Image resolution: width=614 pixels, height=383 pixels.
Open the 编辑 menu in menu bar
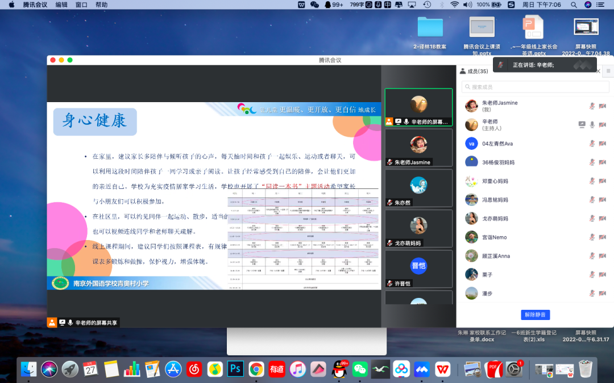61,5
